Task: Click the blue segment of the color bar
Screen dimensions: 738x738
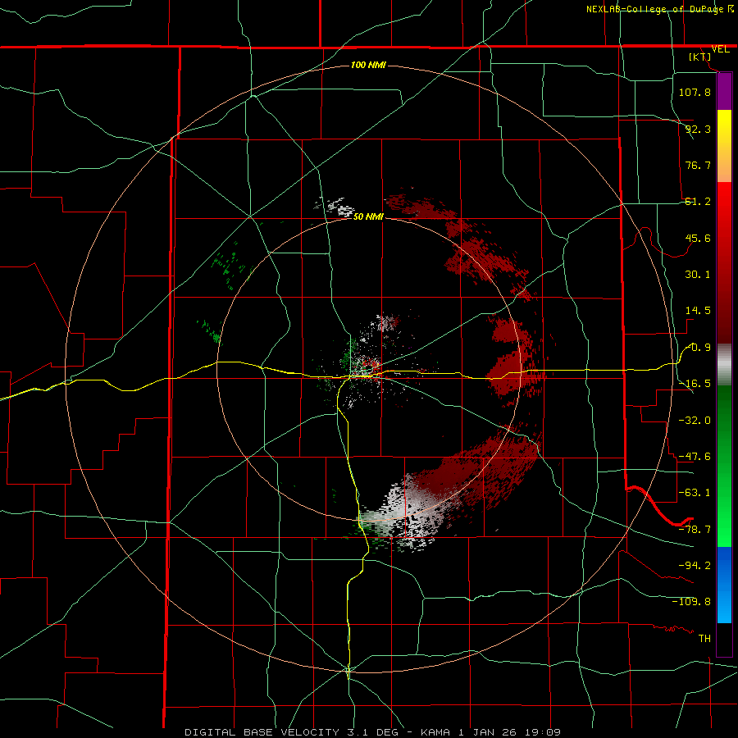Action: (724, 585)
